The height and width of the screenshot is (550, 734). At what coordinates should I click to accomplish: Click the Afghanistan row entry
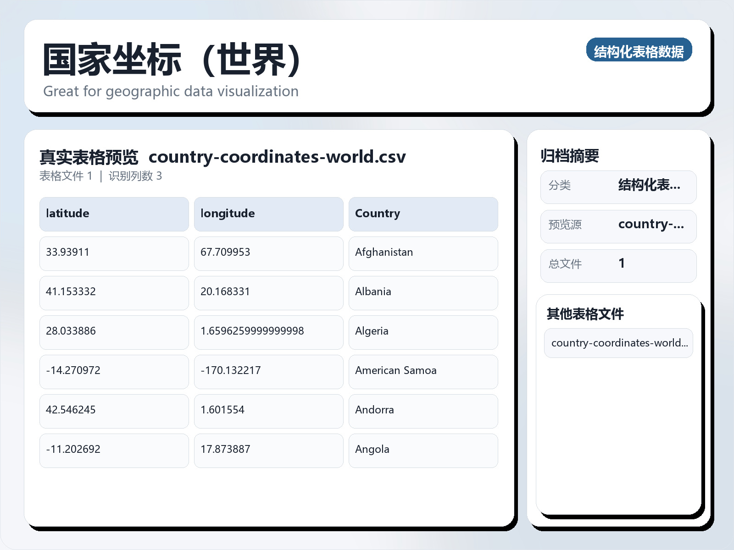(x=423, y=253)
